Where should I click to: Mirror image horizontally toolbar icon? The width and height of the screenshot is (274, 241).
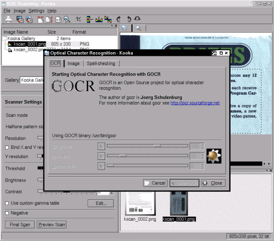click(x=99, y=19)
